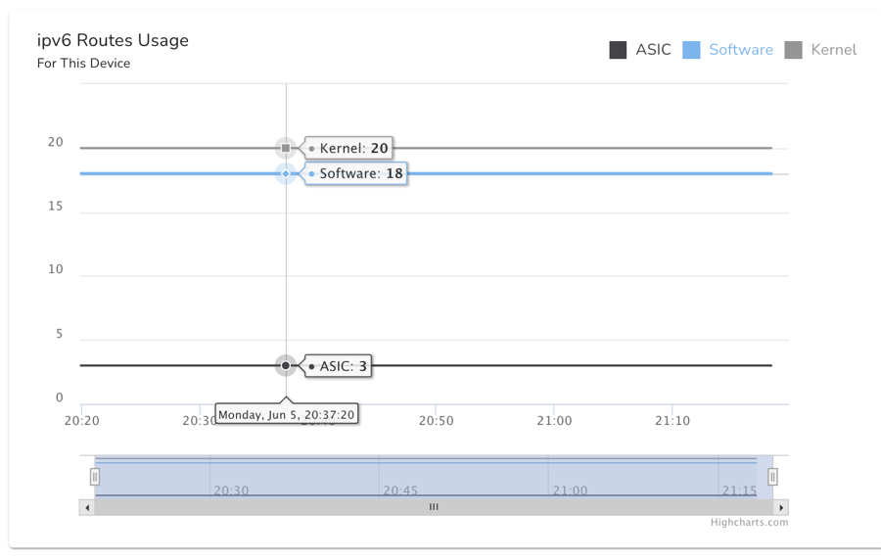Toggle the Software series legend label
Image resolution: width=881 pixels, height=560 pixels.
click(x=740, y=50)
